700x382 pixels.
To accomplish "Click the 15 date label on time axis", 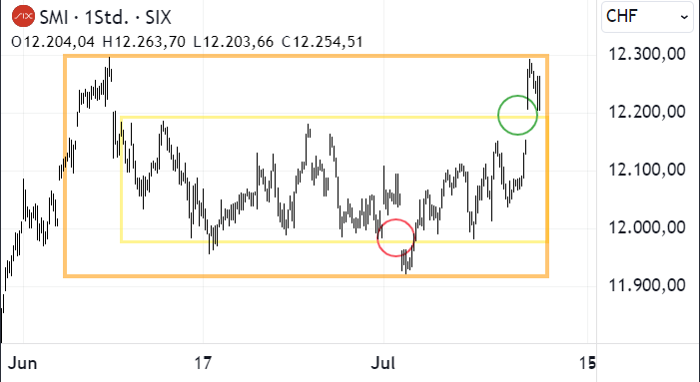I will [587, 363].
